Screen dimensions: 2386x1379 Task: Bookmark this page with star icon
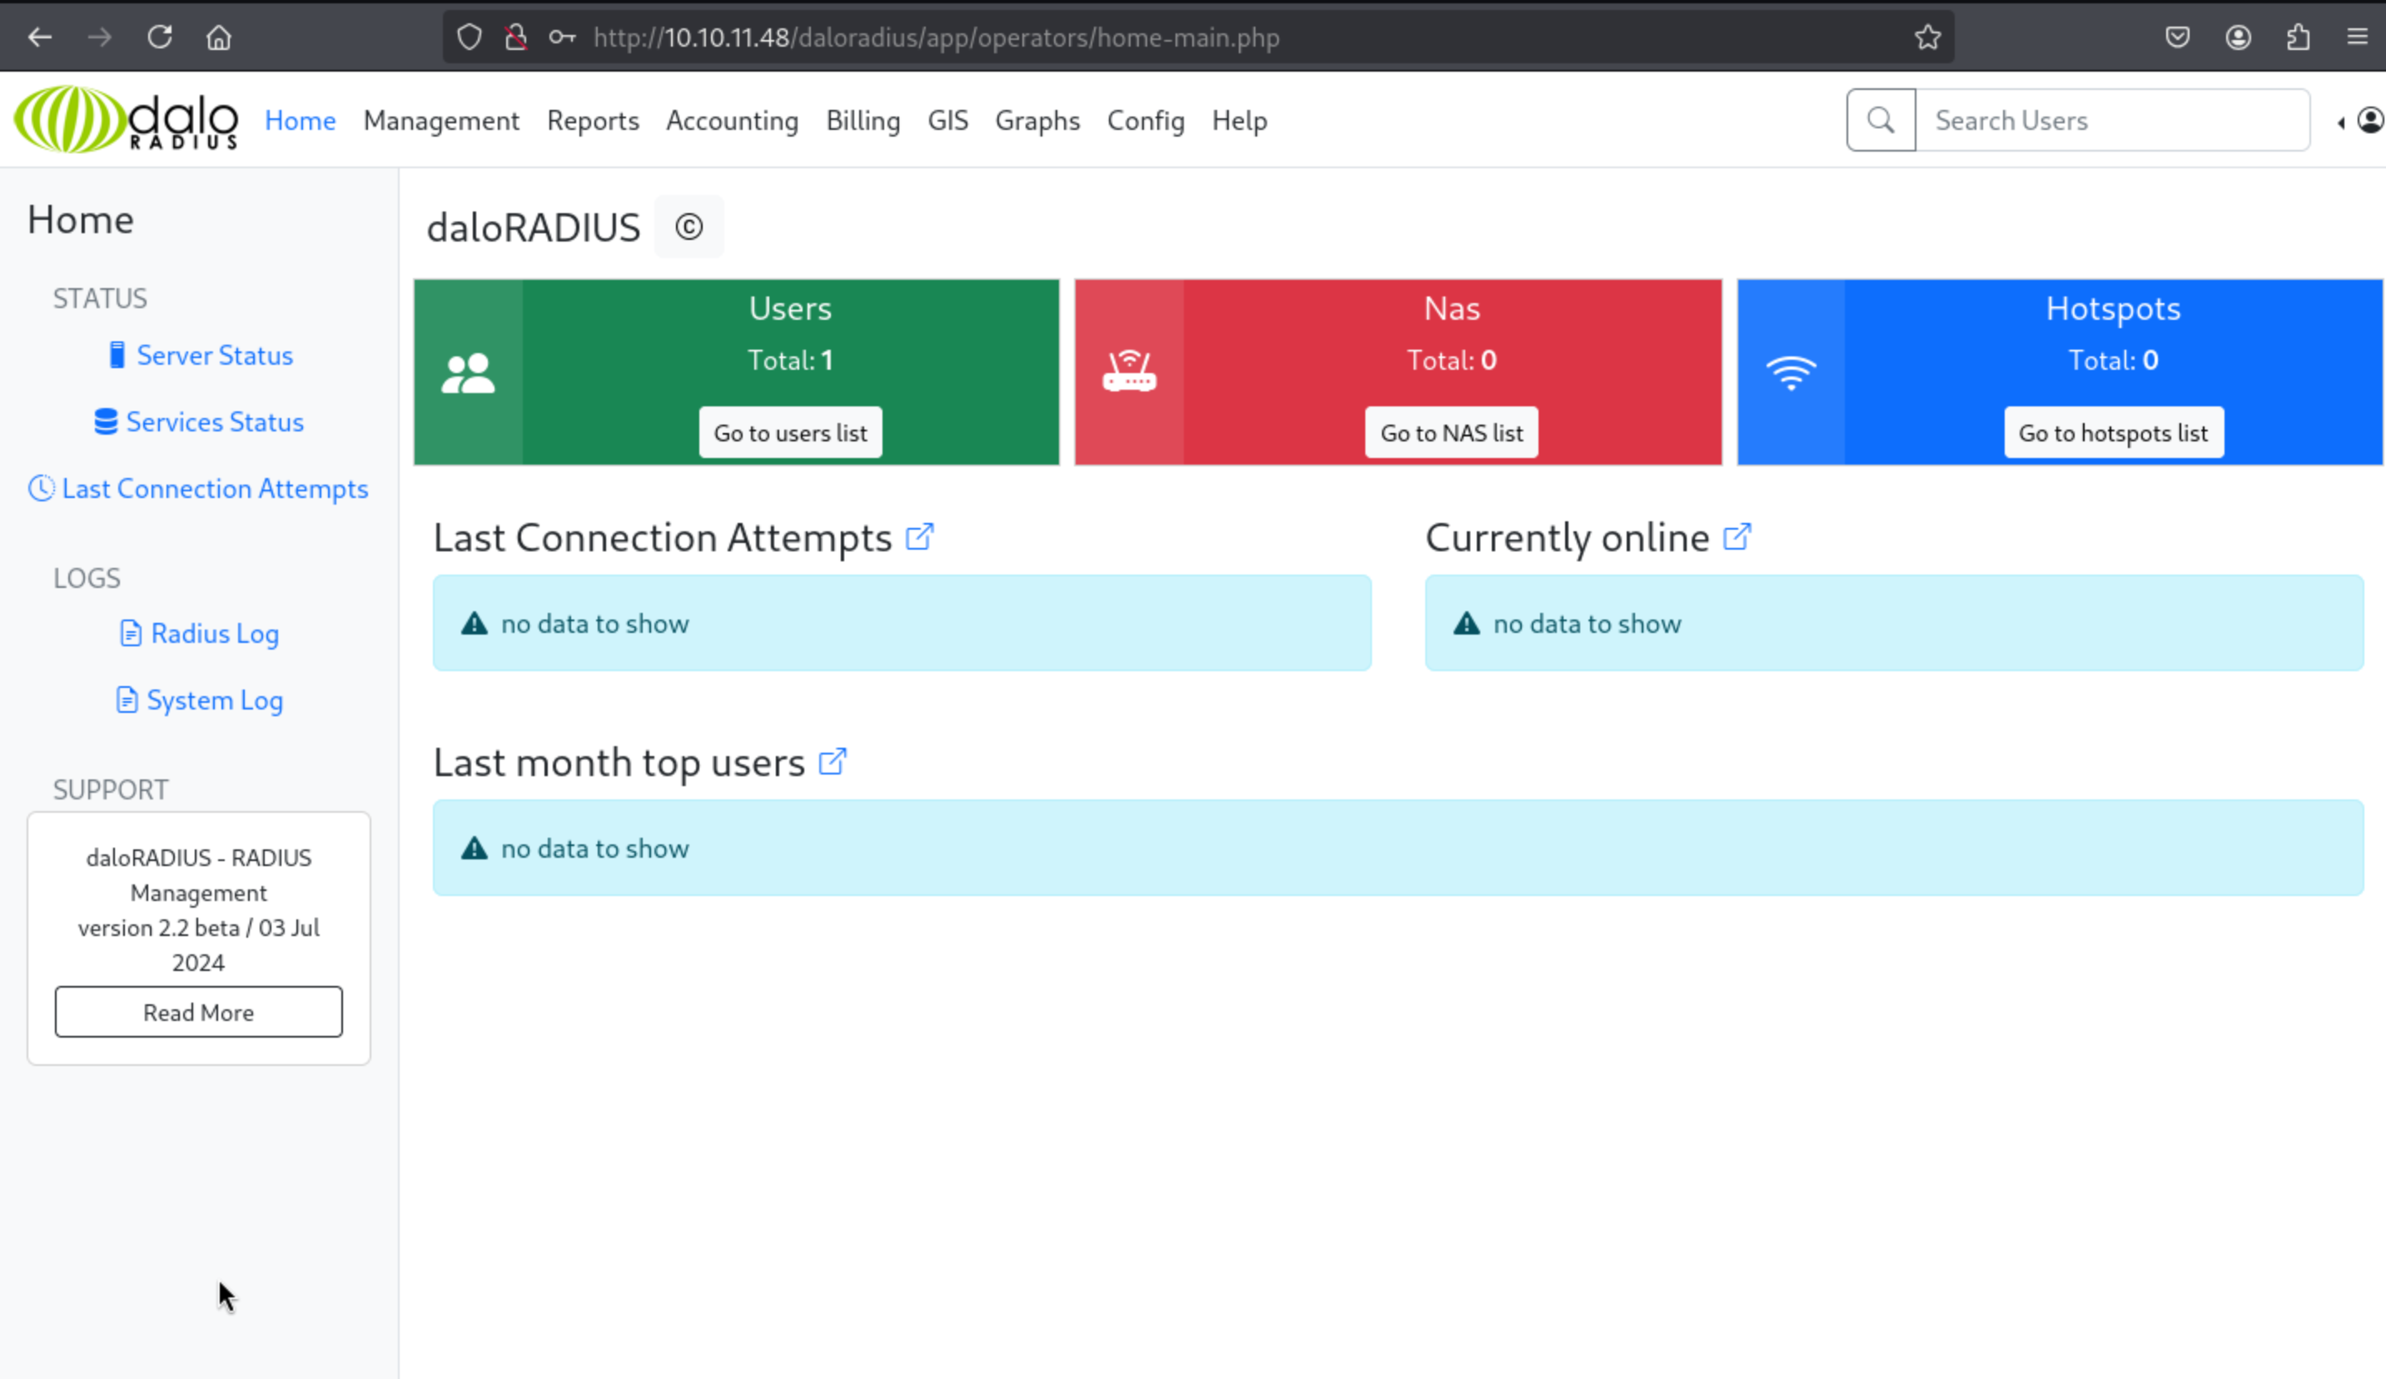coord(1926,37)
